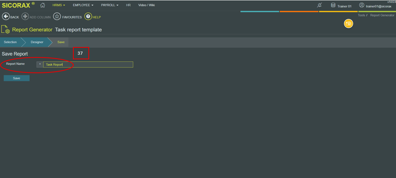This screenshot has width=396, height=178.
Task: Click the Add Column plus icon
Action: click(25, 17)
